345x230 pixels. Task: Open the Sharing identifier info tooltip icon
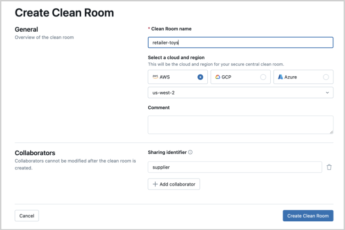click(x=190, y=152)
